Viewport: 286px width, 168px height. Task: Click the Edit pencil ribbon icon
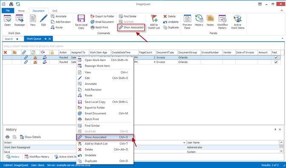[43, 20]
